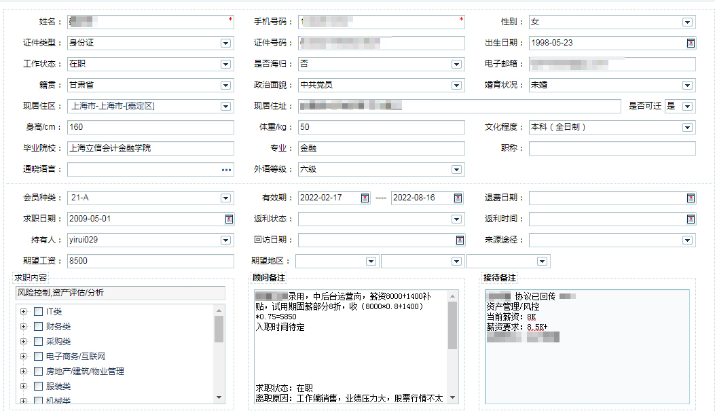Open the 工作状态 dropdown

click(x=225, y=64)
